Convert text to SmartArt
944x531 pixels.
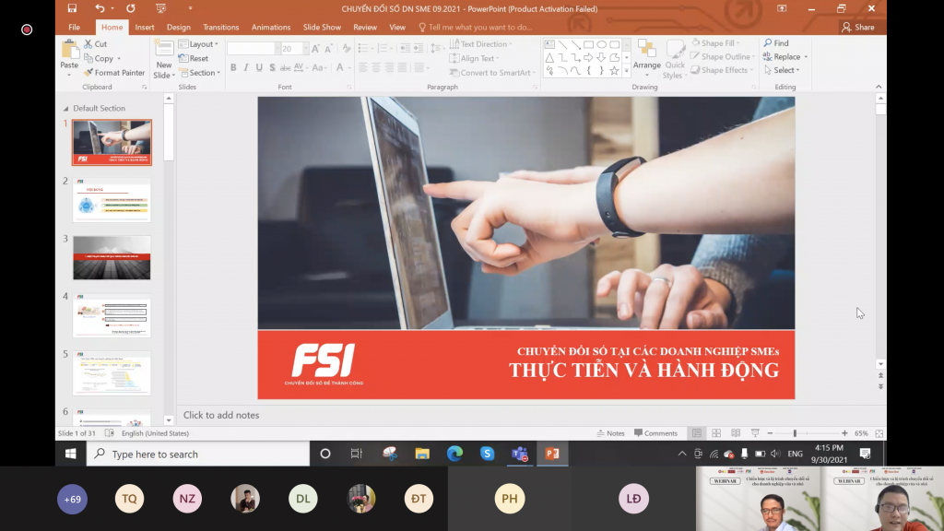point(492,73)
